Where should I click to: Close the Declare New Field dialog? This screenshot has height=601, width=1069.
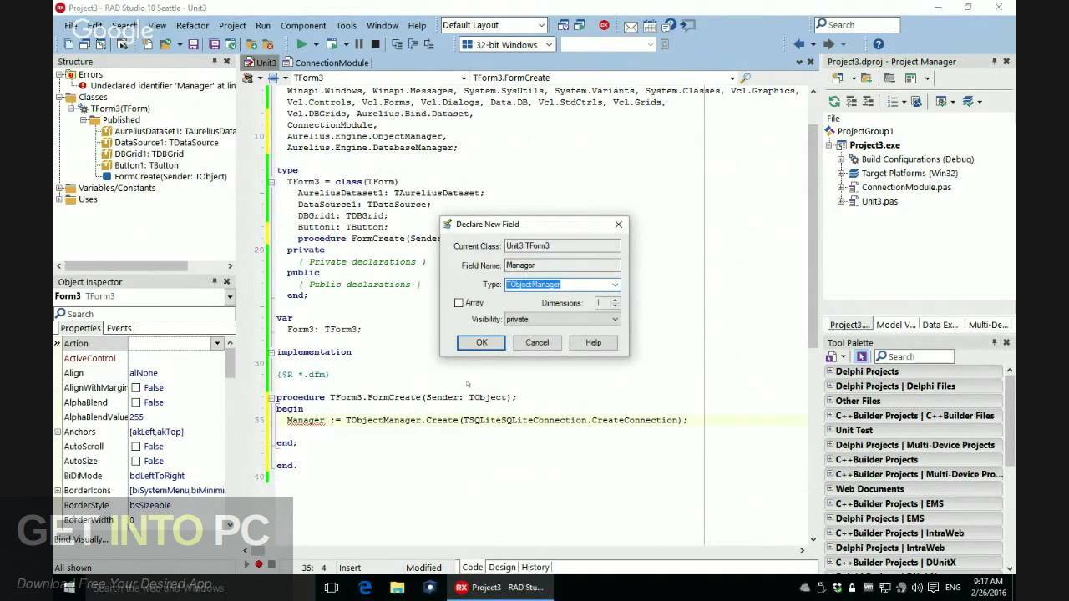618,224
